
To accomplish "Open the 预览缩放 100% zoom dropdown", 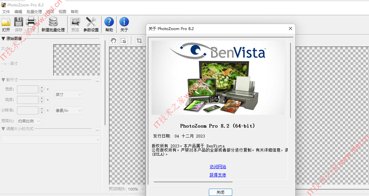I will point(136,189).
